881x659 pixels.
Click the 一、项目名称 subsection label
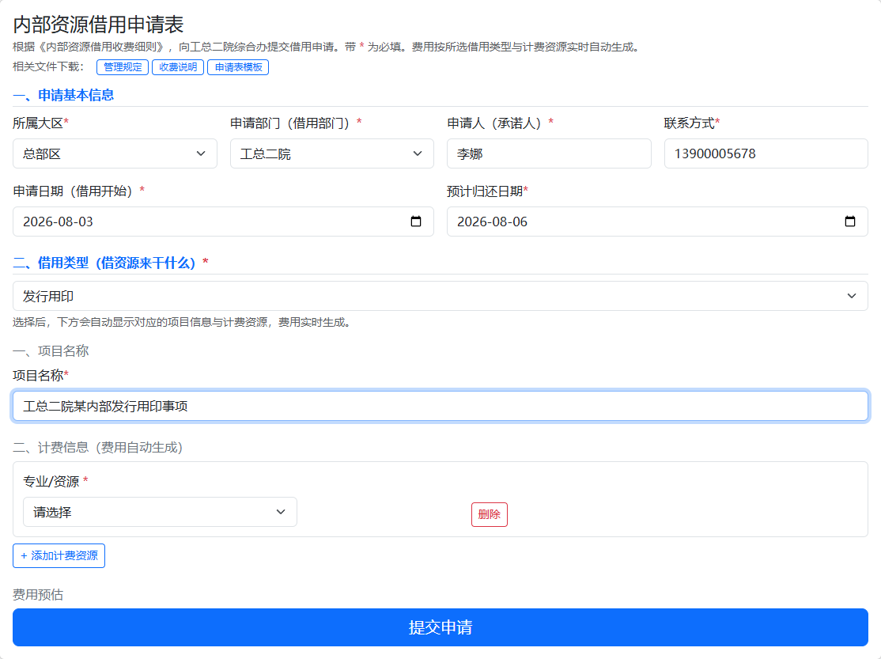[x=51, y=351]
